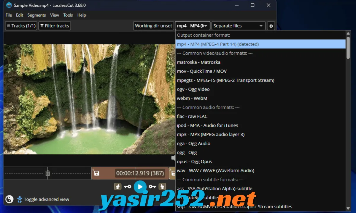Select sup - raw HDMV Presentation Graphic Stream
Screen dimensions: 356x213
click(260, 206)
